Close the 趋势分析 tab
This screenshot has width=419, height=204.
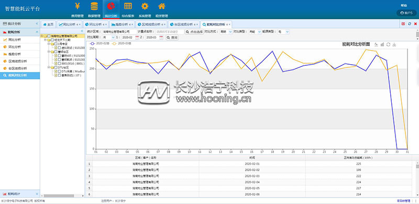point(132,25)
